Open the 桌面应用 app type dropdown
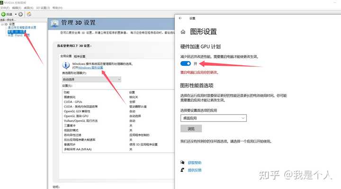The width and height of the screenshot is (341, 189). click(x=214, y=118)
